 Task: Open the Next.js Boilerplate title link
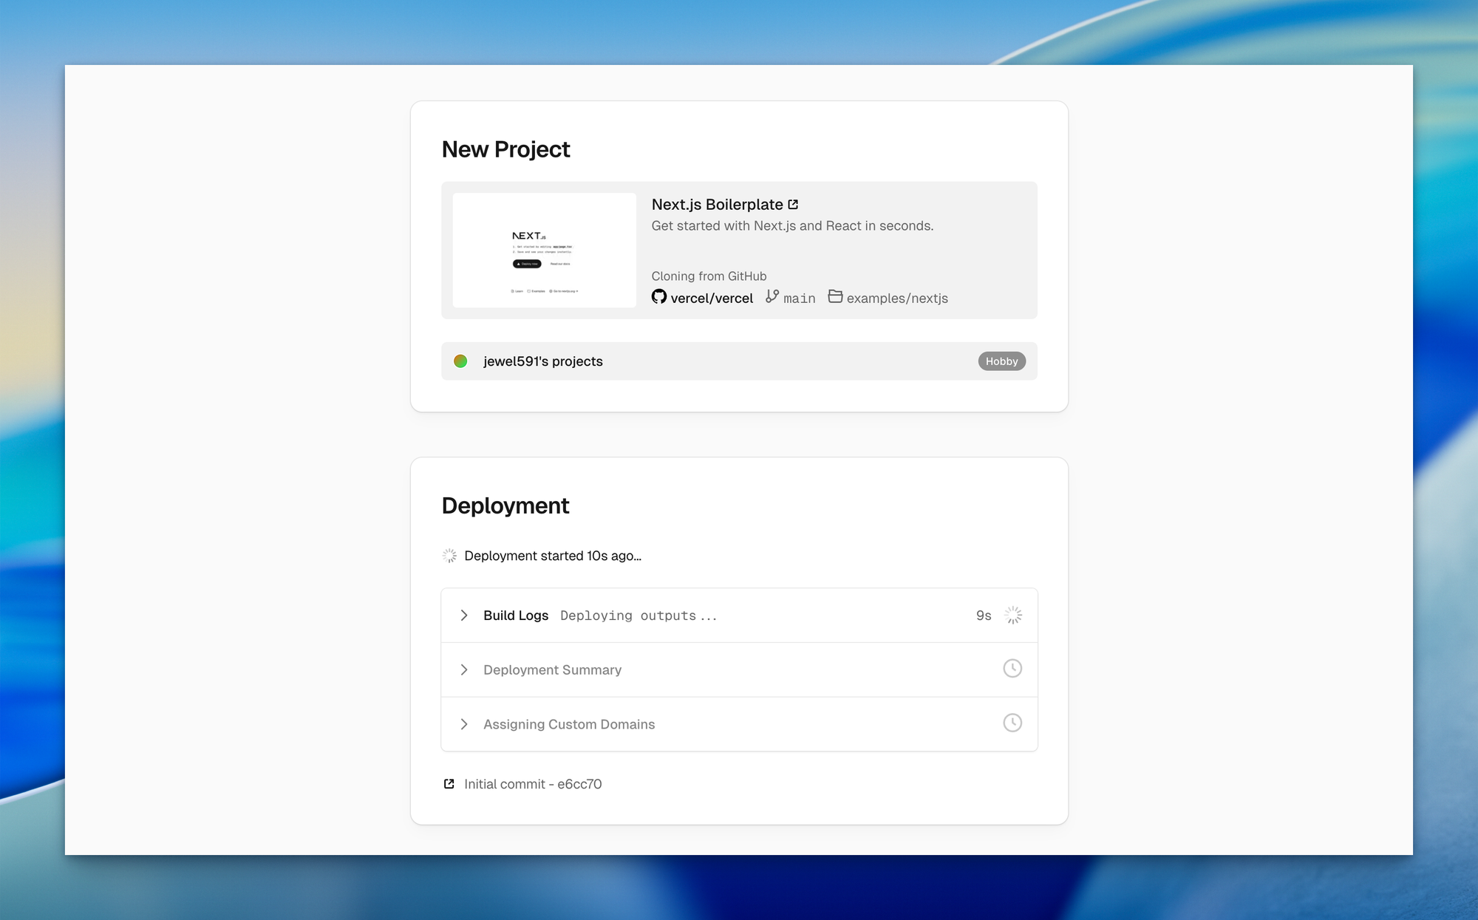(x=716, y=205)
